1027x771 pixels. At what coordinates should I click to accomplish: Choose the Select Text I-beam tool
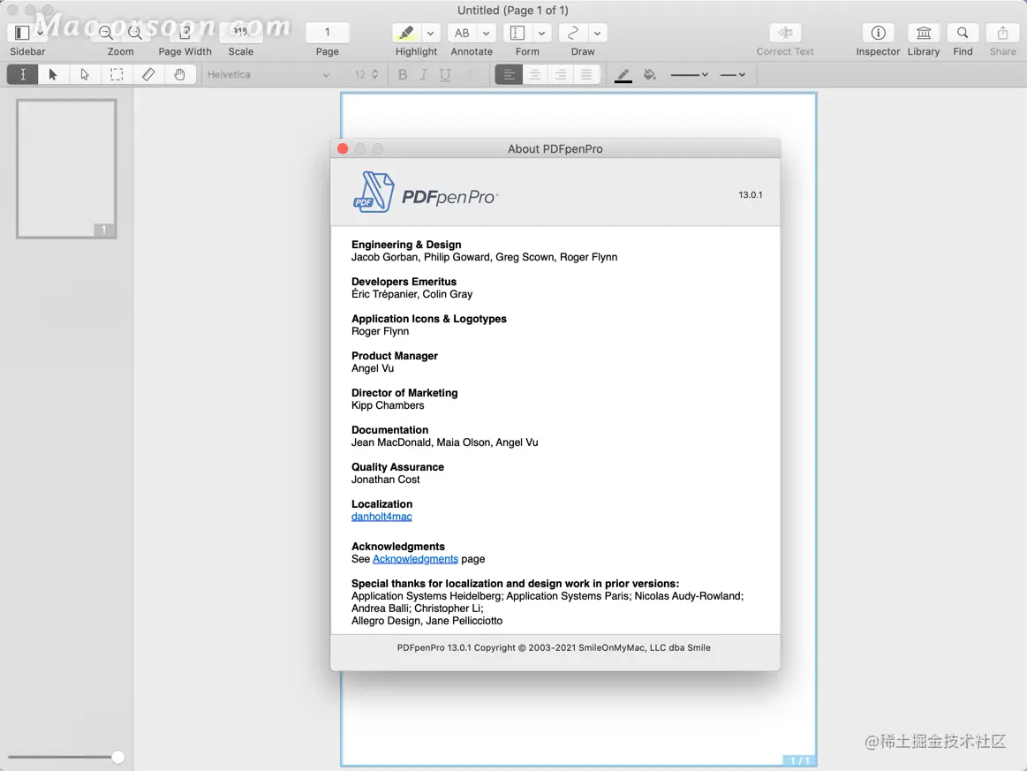pos(22,75)
